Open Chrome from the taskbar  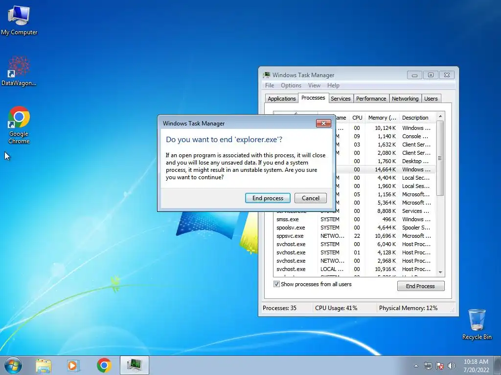pyautogui.click(x=104, y=365)
